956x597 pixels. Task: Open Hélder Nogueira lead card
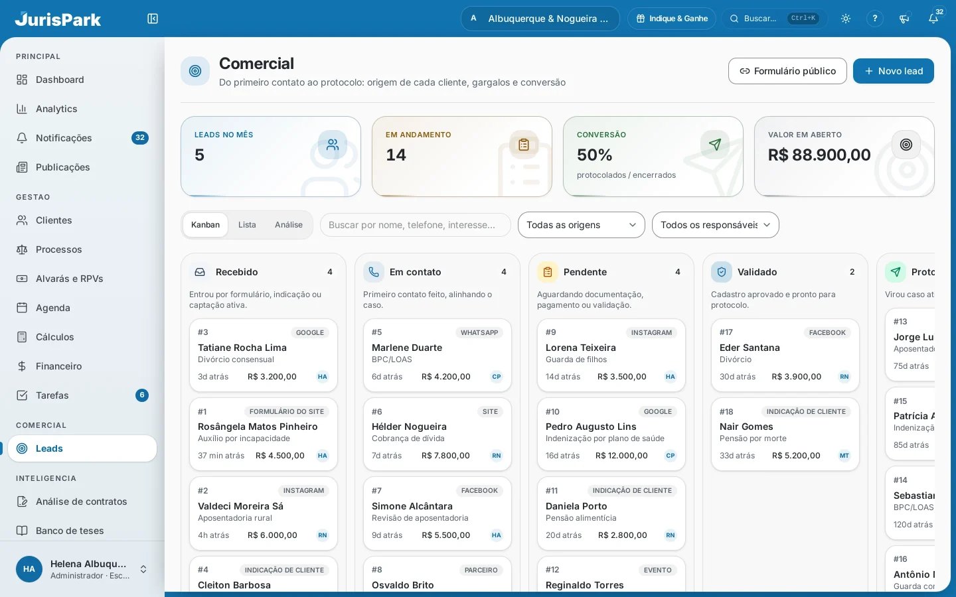tap(438, 434)
